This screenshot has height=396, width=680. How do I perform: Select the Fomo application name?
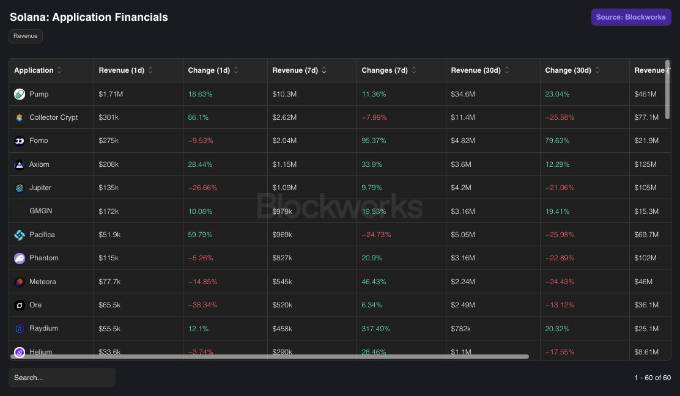point(39,141)
